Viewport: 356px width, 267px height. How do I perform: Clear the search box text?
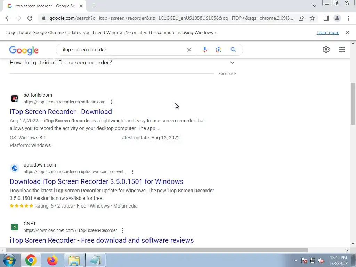point(189,50)
